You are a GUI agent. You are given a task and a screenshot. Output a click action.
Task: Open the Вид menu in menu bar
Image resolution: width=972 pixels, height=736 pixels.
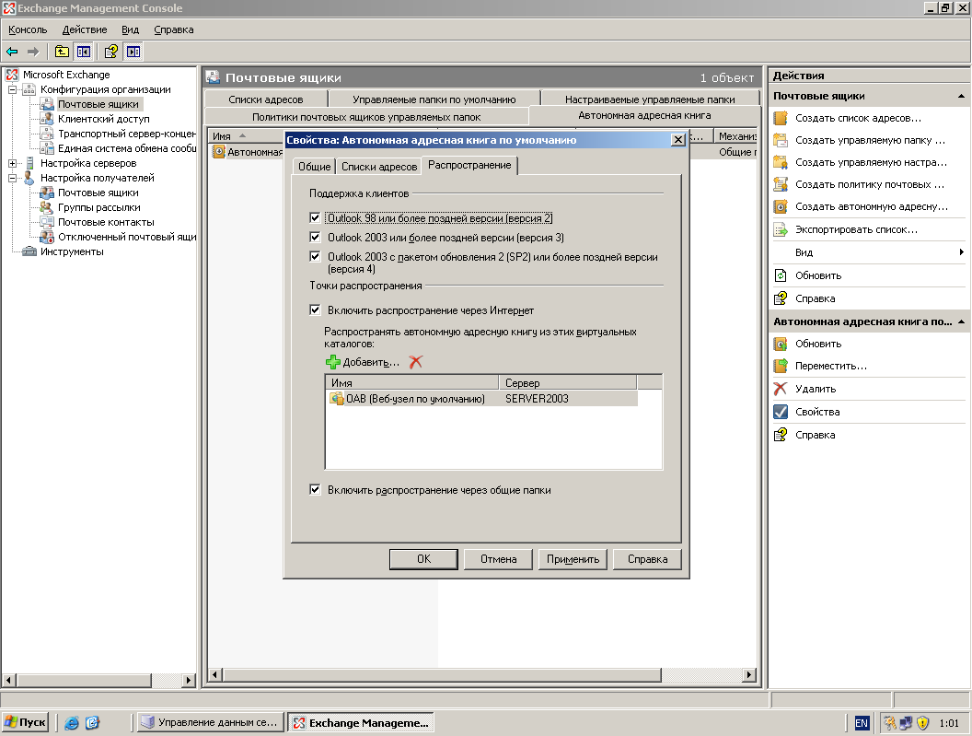tap(130, 29)
